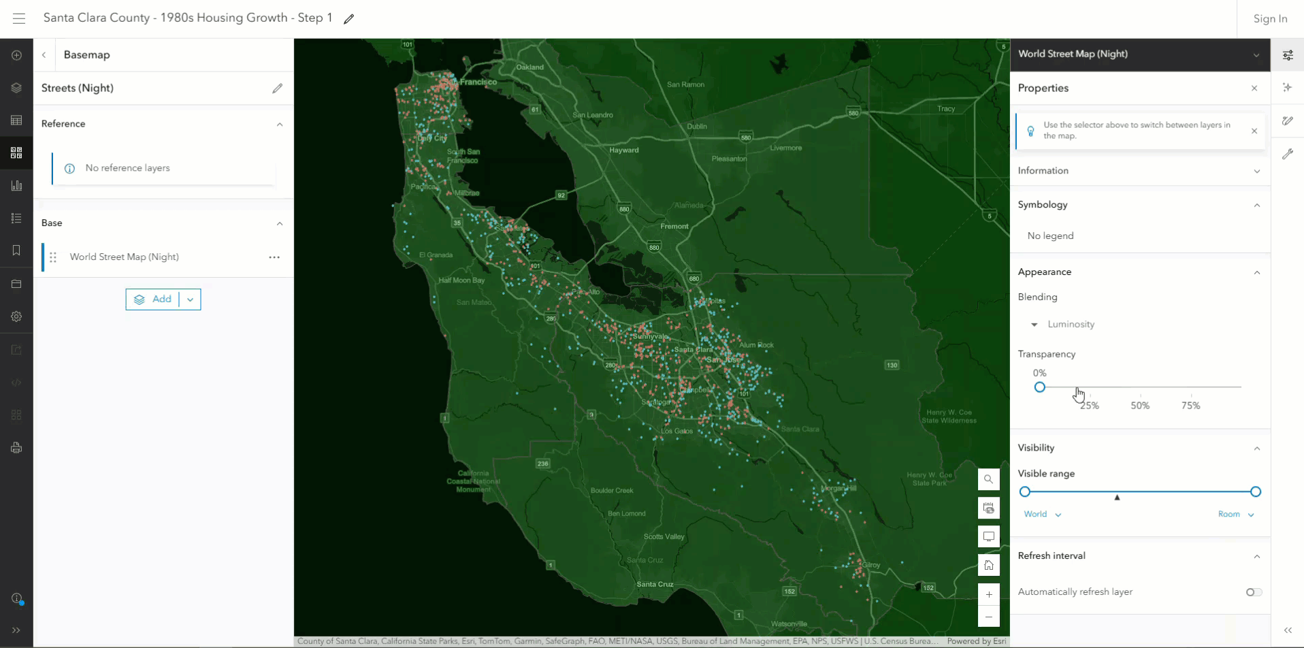Open the Properties icon in right toolbar

click(x=1288, y=55)
